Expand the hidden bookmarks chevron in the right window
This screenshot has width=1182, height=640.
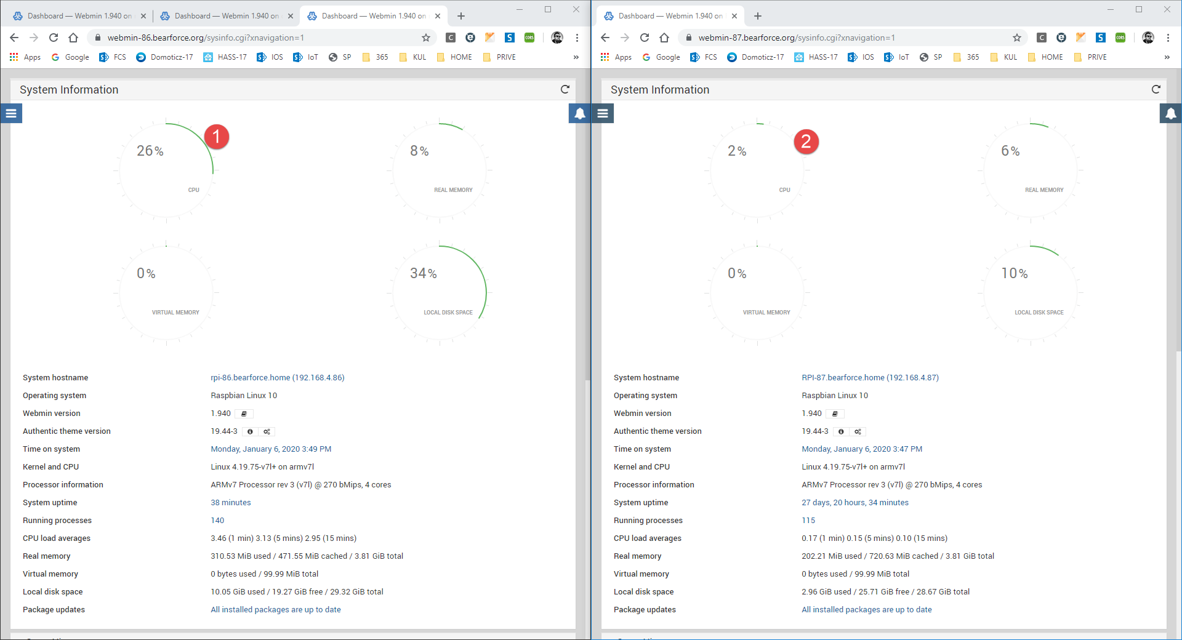pos(1167,57)
